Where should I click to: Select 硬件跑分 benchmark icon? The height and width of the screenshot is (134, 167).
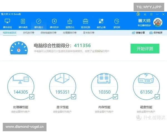[39, 21]
